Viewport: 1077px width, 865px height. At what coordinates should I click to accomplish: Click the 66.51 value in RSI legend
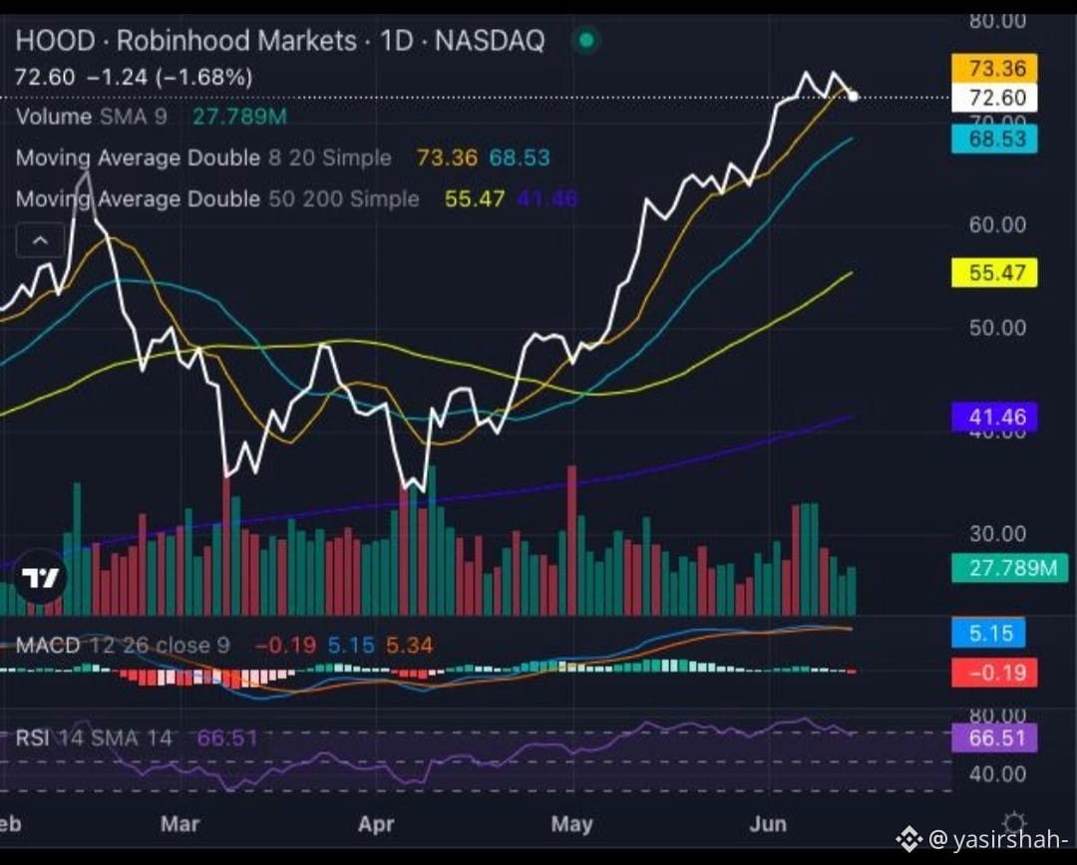point(227,738)
